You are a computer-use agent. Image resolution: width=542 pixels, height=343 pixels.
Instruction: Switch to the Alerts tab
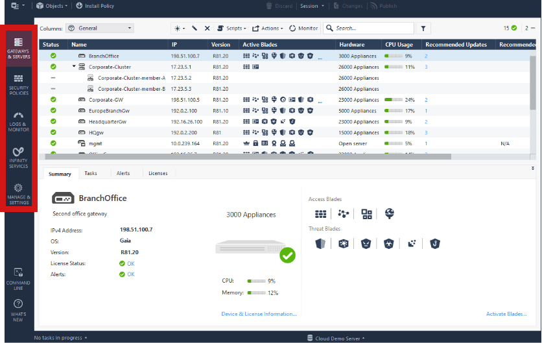pyautogui.click(x=123, y=173)
